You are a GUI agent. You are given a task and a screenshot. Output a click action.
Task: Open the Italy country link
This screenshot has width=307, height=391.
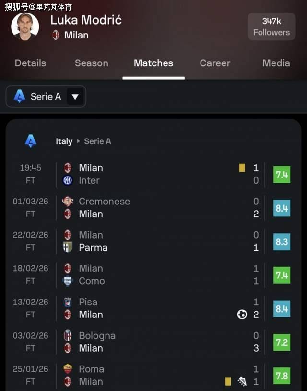coord(64,141)
